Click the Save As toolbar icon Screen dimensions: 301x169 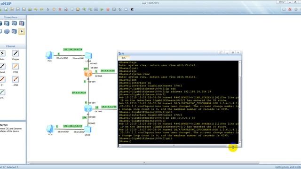24,9
